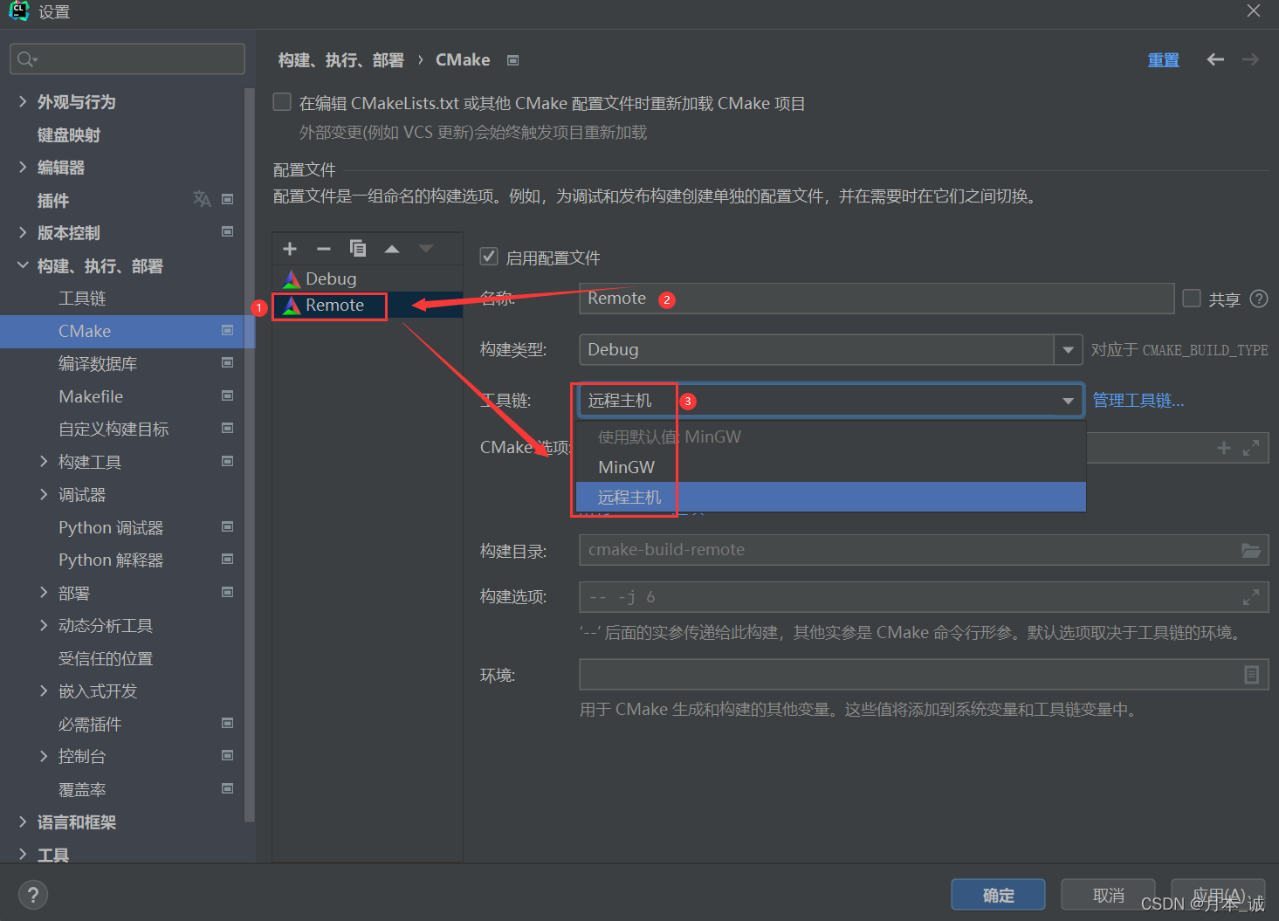Open 管理工具链 link next to toolchain
The image size is (1279, 921).
pos(1138,400)
